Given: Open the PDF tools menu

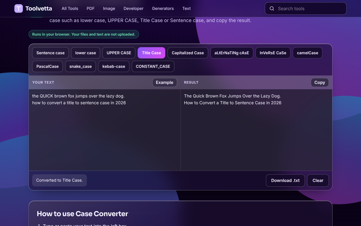Looking at the screenshot, I should click(x=91, y=8).
